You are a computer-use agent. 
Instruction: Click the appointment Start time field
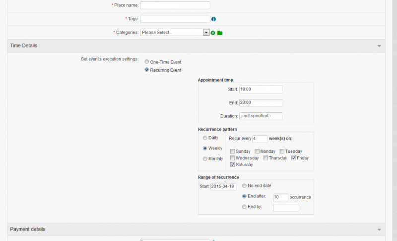click(x=261, y=90)
